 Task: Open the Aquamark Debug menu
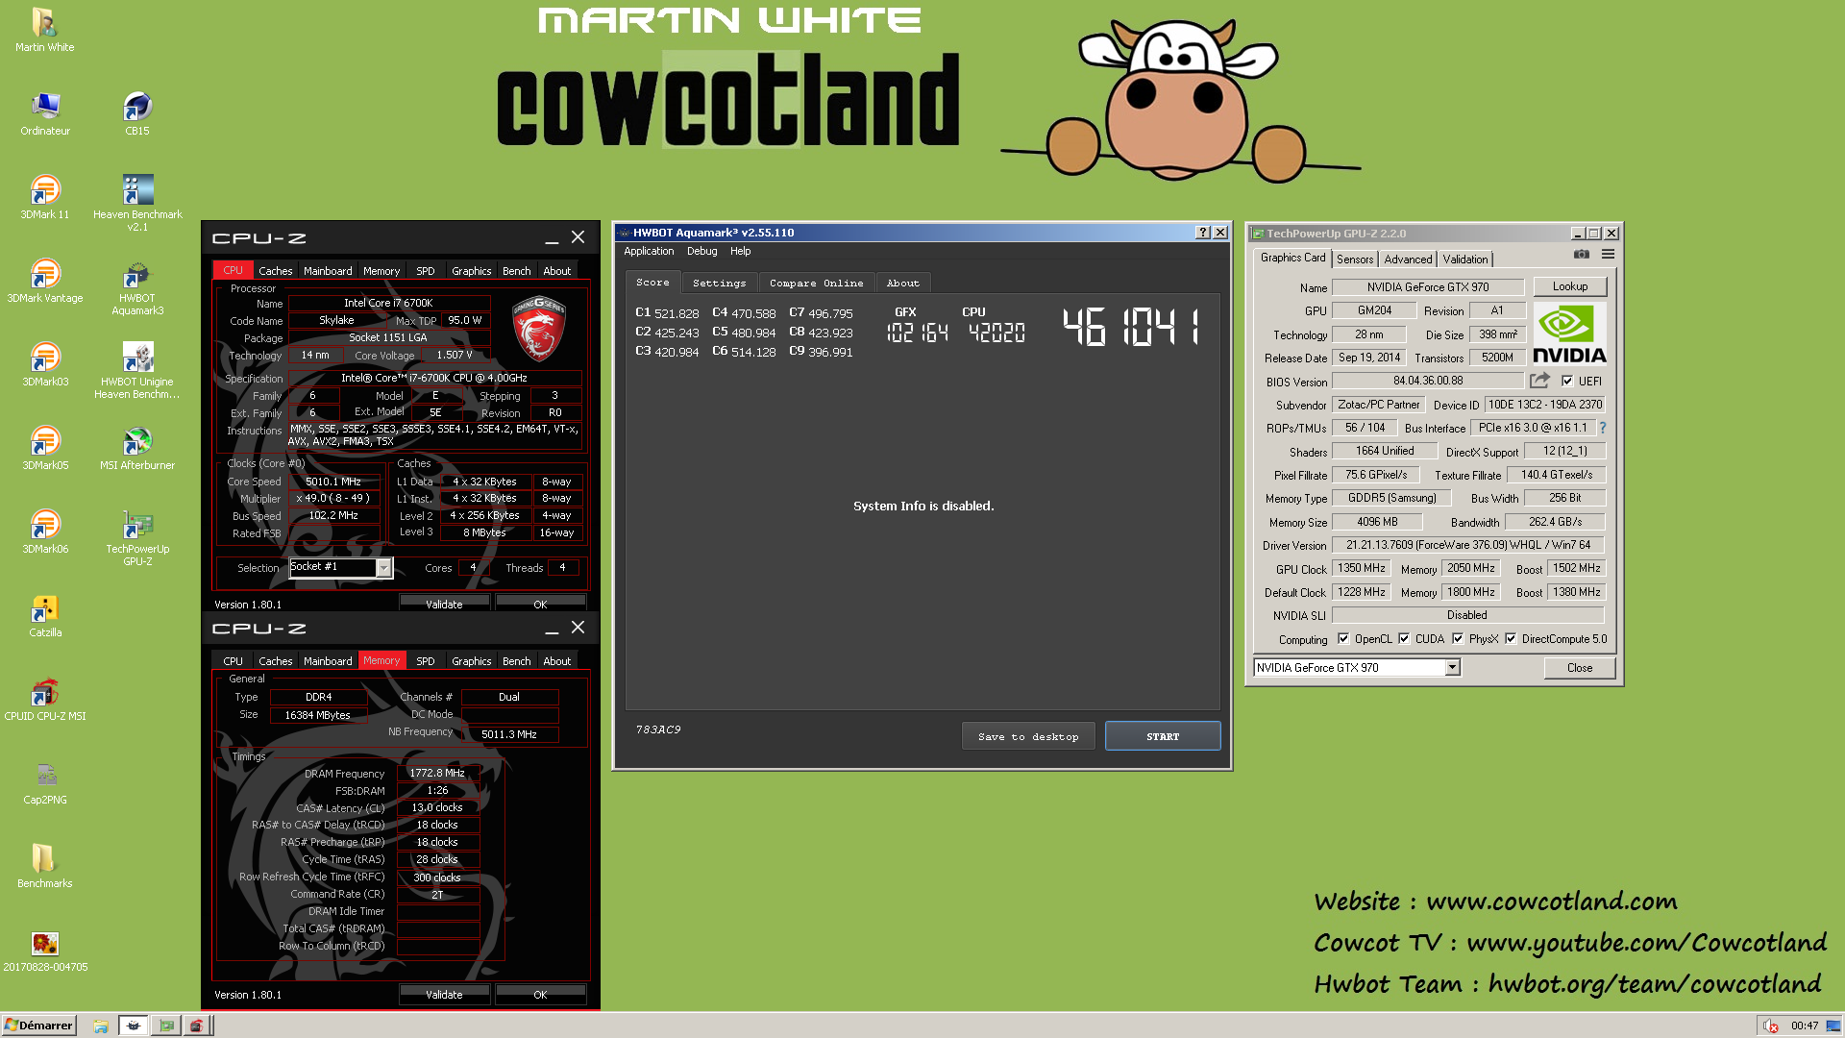click(701, 252)
